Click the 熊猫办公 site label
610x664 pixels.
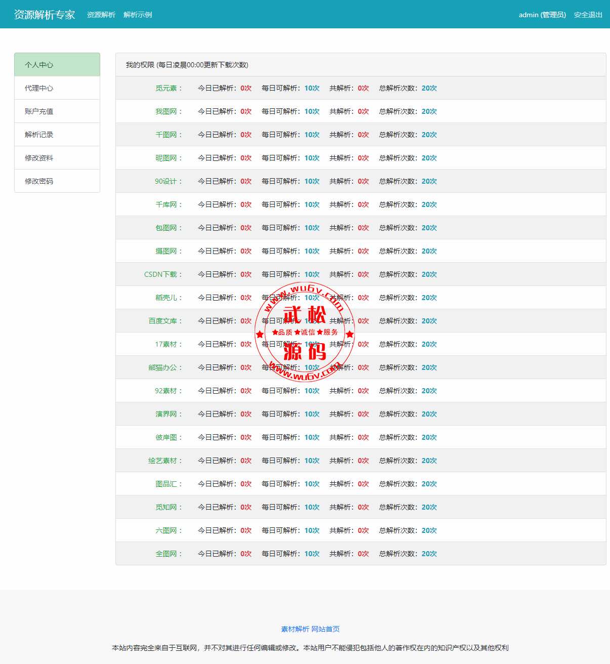pyautogui.click(x=165, y=367)
